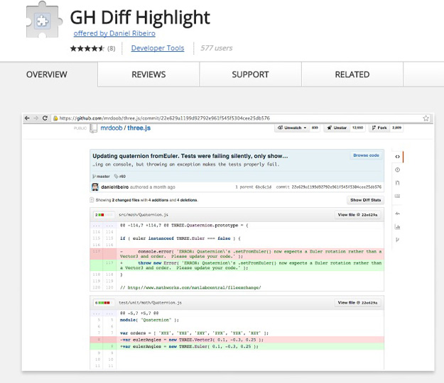Click the master branch label

click(x=101, y=177)
